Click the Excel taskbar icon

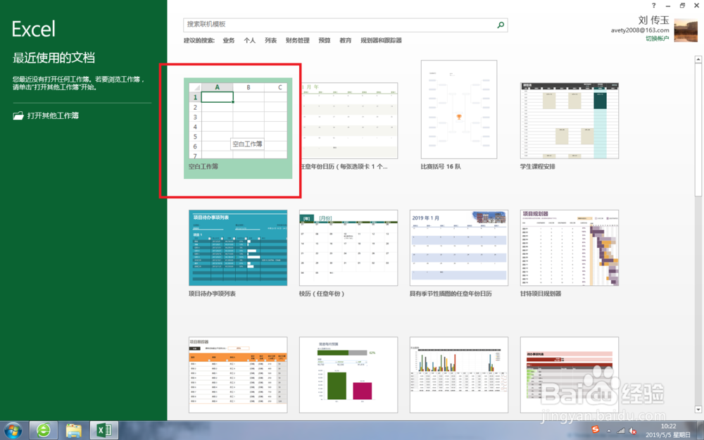pyautogui.click(x=103, y=431)
